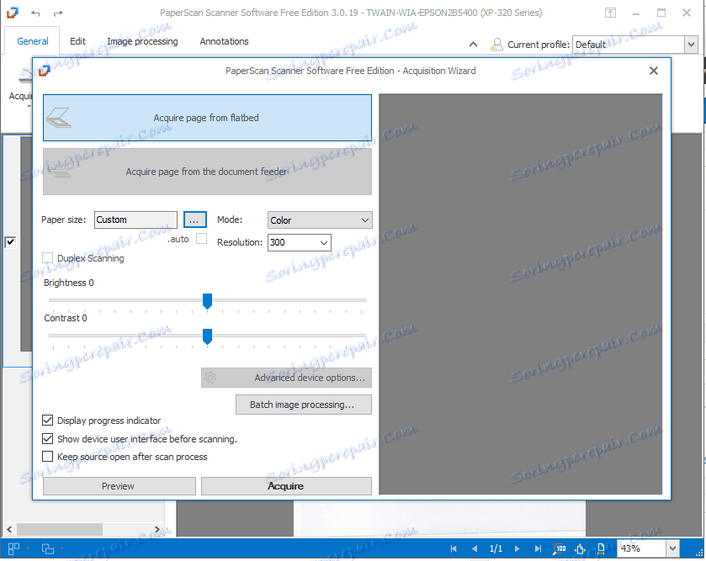Click the thumbnail layout icon in status bar
The height and width of the screenshot is (561, 706).
tap(14, 548)
